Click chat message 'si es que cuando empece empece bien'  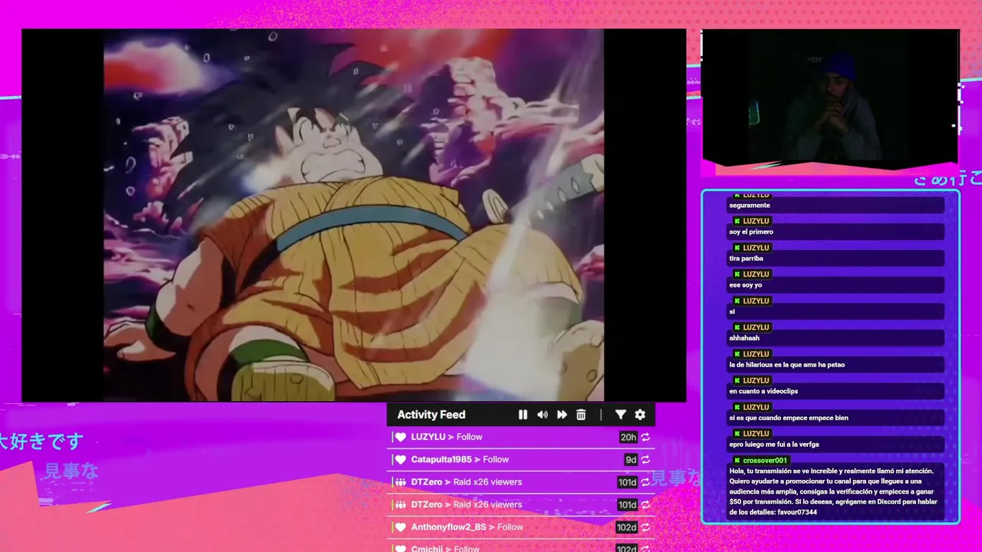[x=789, y=418]
